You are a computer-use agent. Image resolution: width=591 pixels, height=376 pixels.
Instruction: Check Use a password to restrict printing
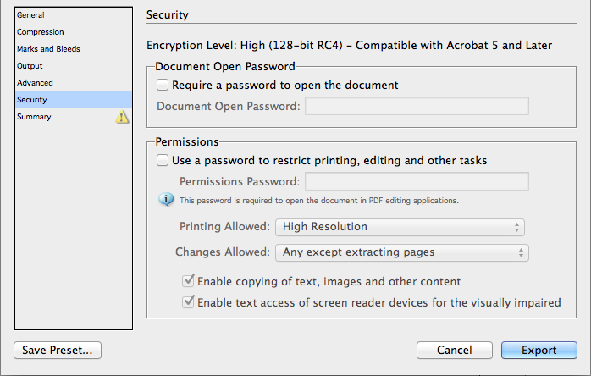tap(163, 160)
